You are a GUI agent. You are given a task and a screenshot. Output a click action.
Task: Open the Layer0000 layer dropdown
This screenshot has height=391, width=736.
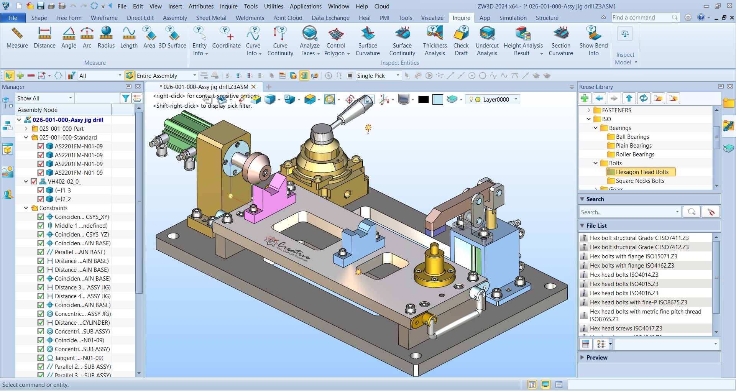516,99
